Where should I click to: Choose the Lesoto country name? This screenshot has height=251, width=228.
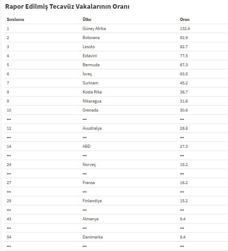[x=89, y=47]
